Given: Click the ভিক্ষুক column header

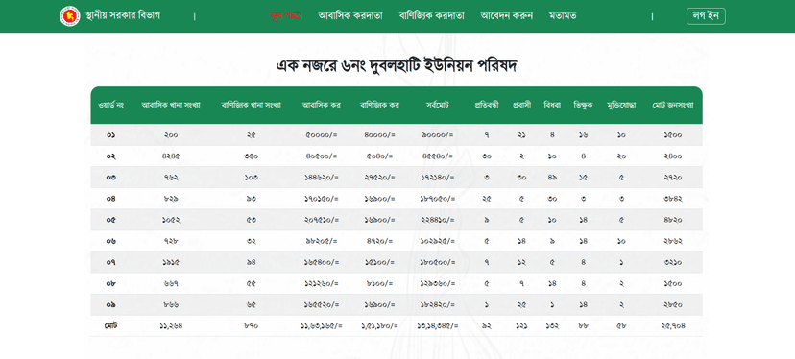Looking at the screenshot, I should coord(584,106).
